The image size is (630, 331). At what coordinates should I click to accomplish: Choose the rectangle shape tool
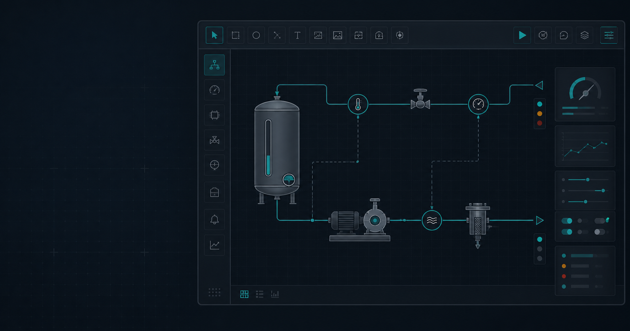pos(236,35)
